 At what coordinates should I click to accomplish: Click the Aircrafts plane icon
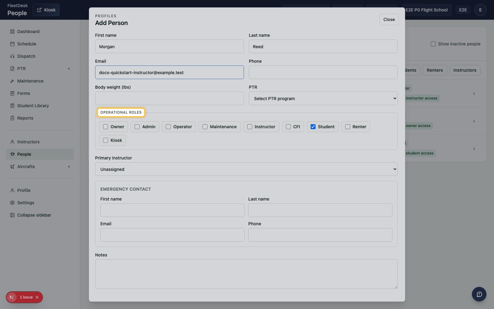coord(12,167)
